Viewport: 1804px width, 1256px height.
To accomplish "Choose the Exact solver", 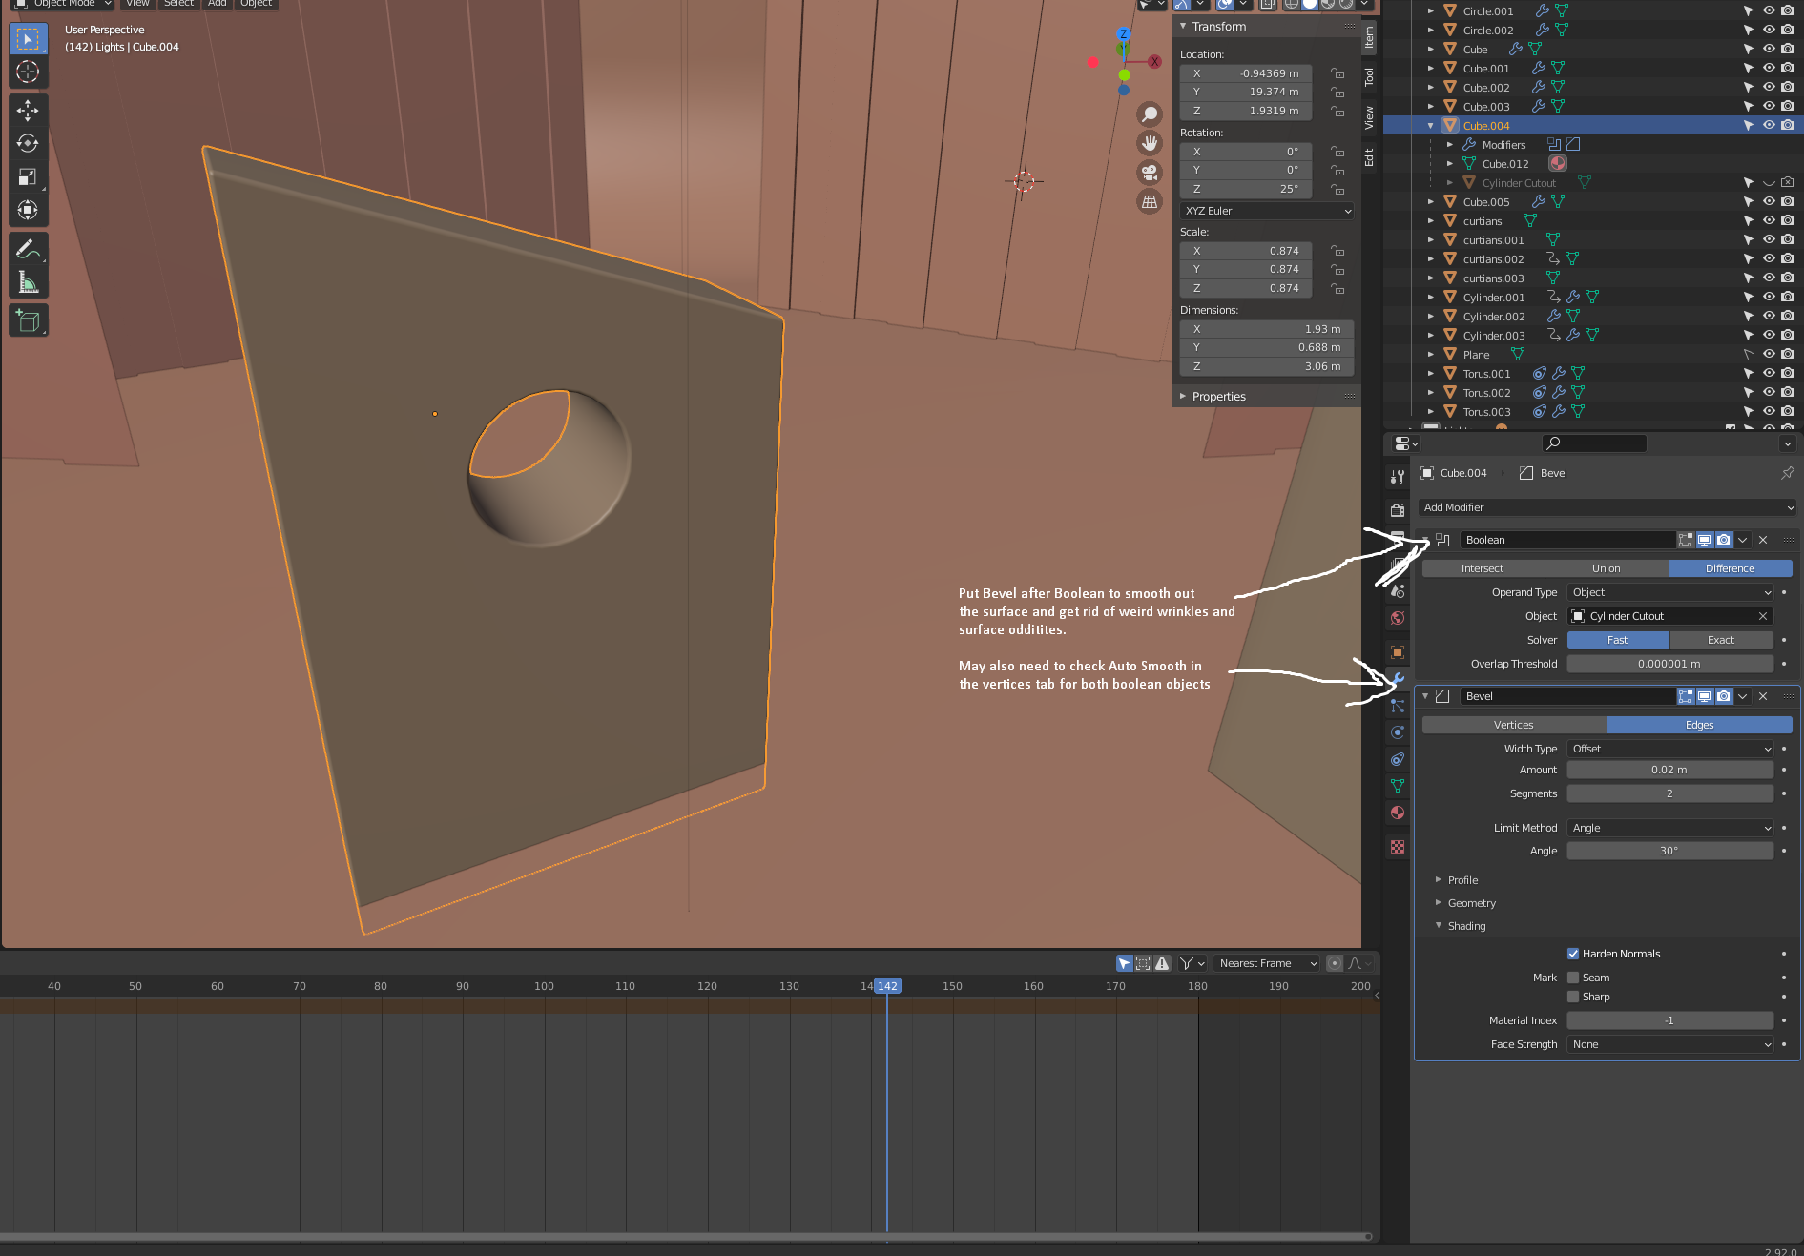I will 1721,640.
